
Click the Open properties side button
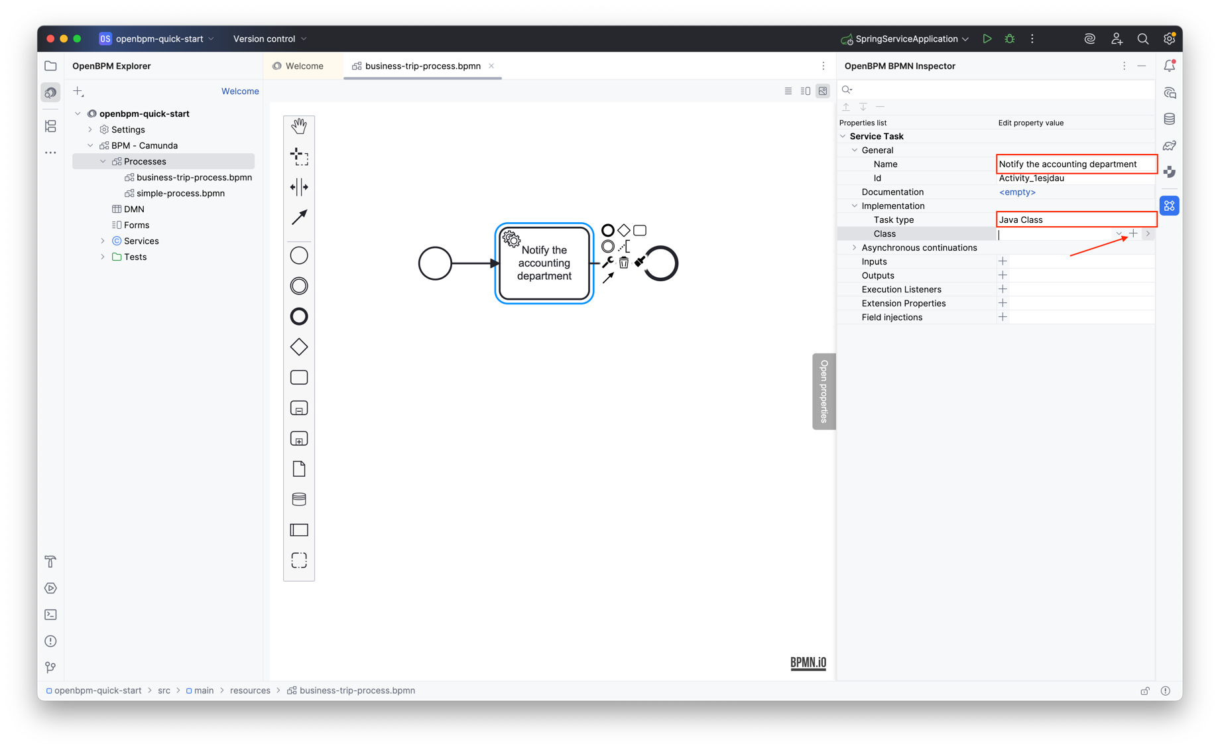(824, 391)
